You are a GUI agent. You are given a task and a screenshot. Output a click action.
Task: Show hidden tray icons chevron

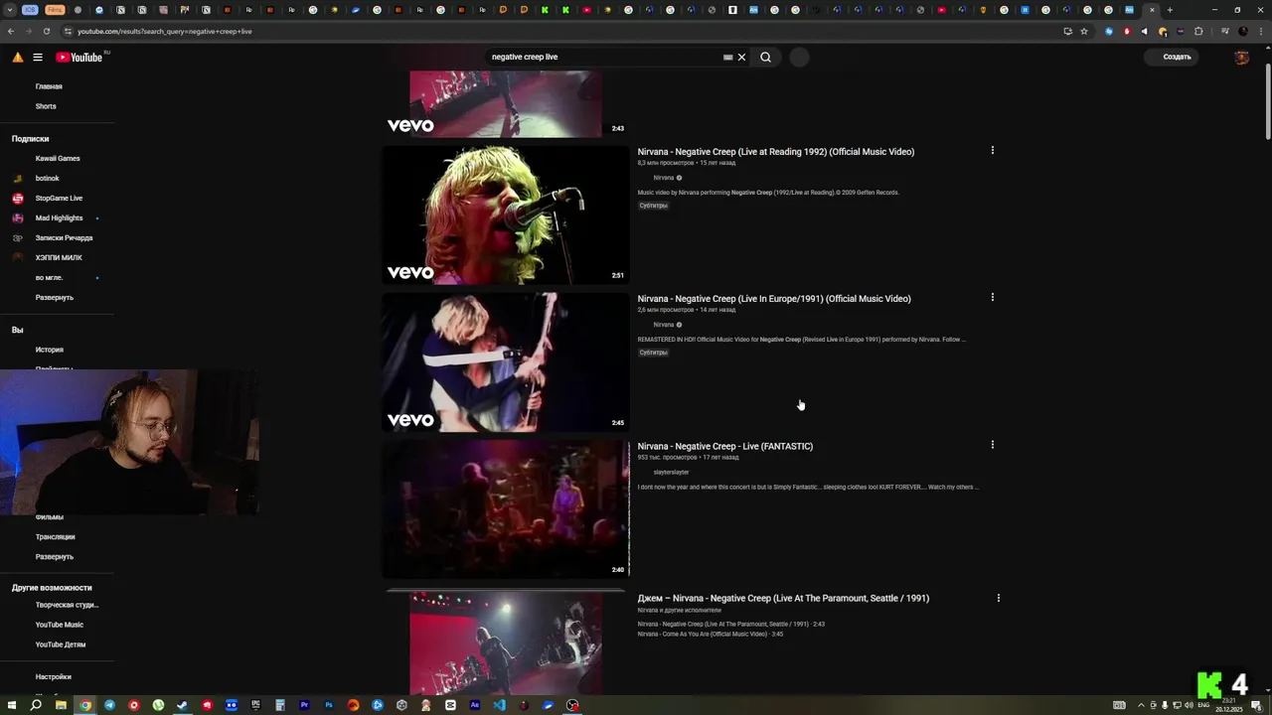[1141, 705]
